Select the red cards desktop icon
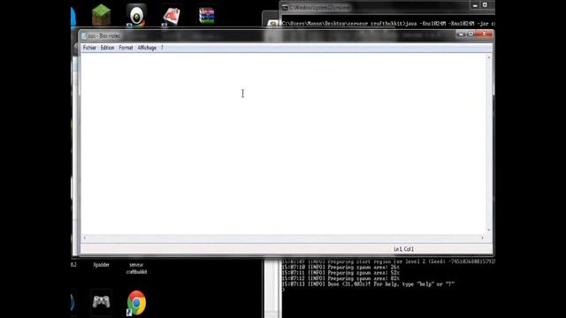 pos(171,16)
